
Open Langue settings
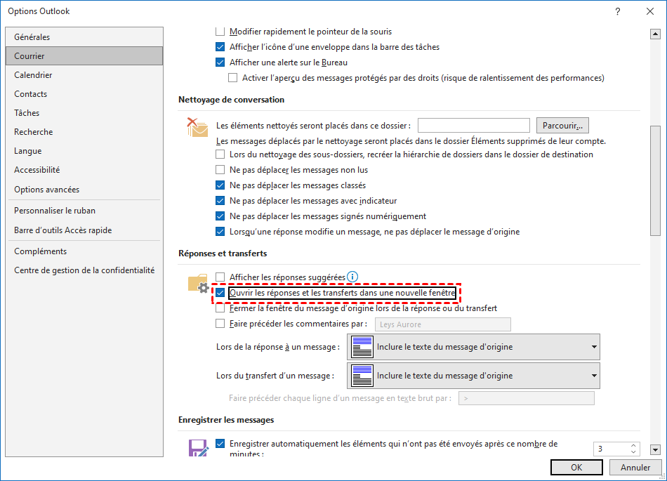click(x=84, y=151)
